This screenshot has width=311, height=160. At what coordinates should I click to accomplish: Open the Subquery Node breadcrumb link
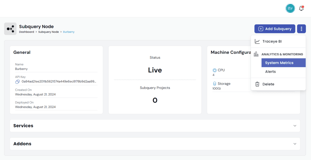(x=49, y=32)
